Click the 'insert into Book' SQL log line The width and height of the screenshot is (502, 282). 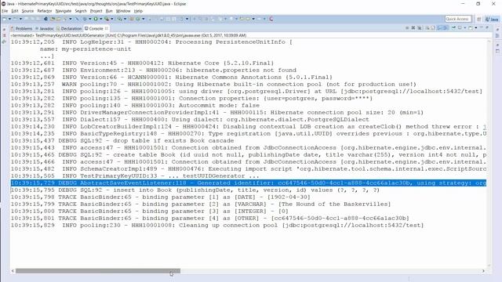coord(195,190)
